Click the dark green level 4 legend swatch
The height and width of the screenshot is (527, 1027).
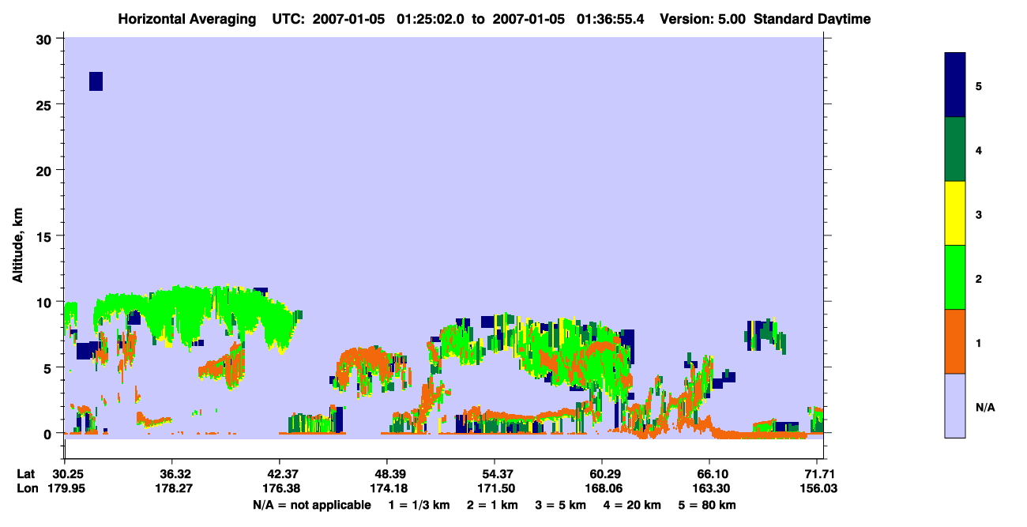click(955, 149)
